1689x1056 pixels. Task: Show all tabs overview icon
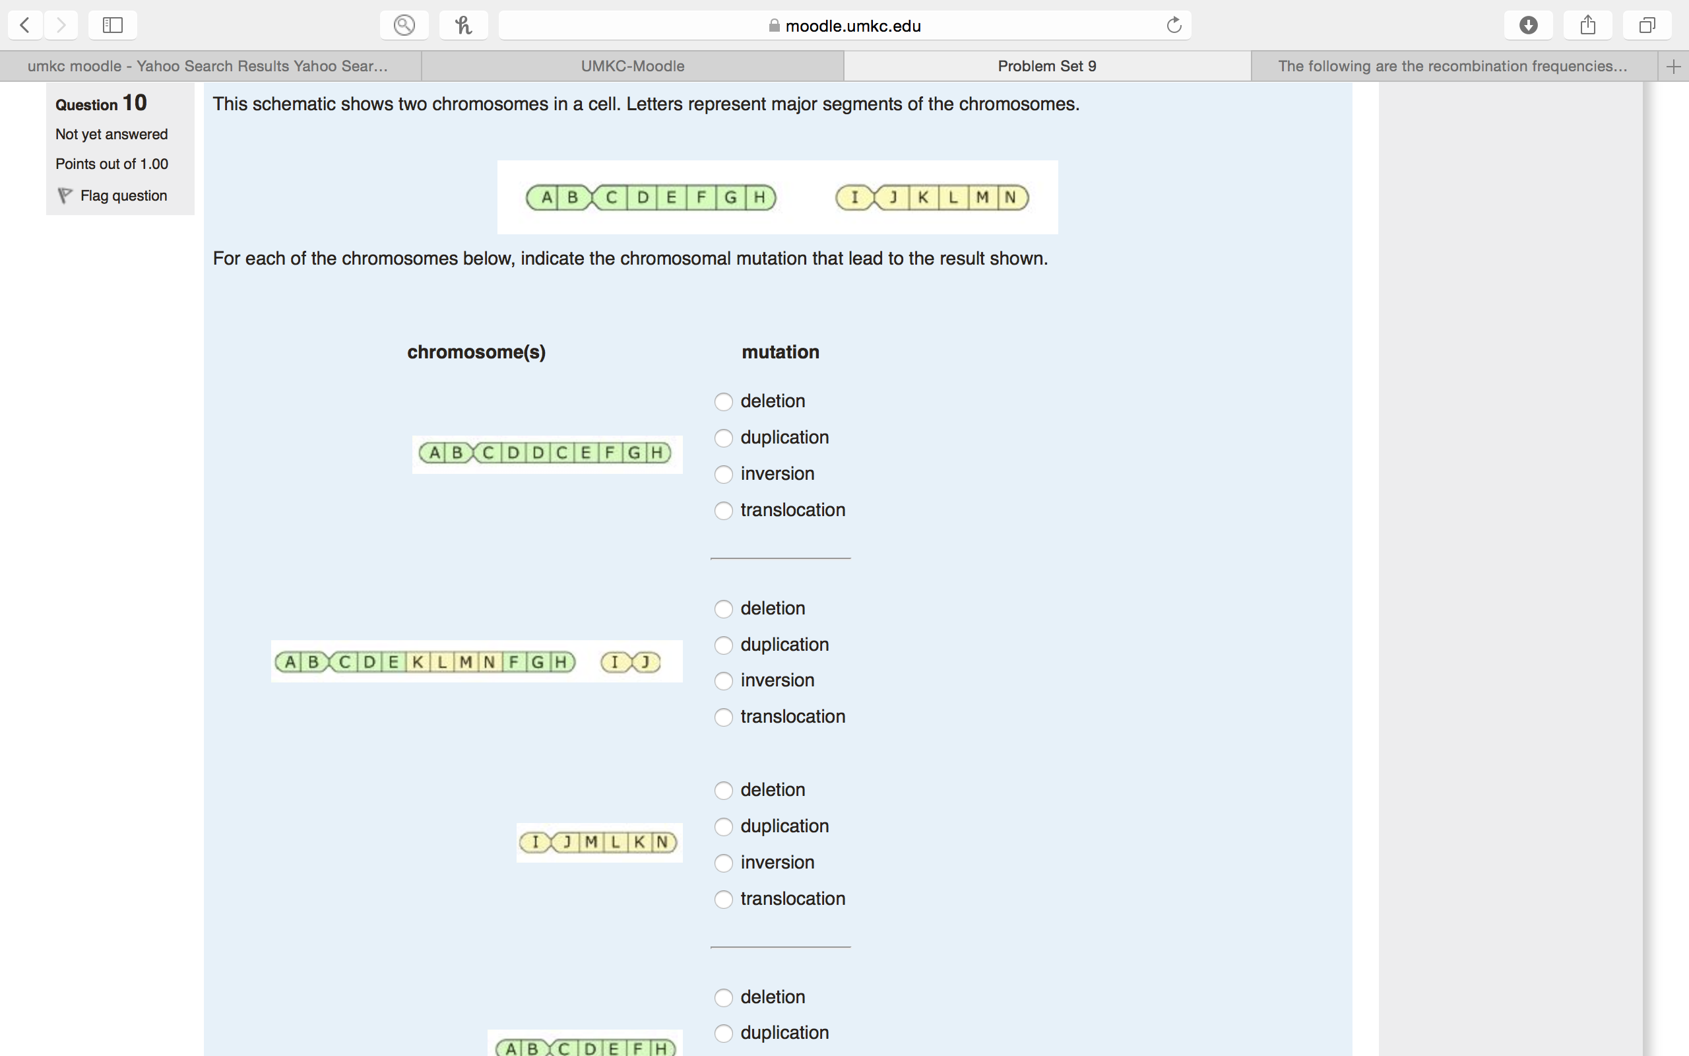(1647, 26)
